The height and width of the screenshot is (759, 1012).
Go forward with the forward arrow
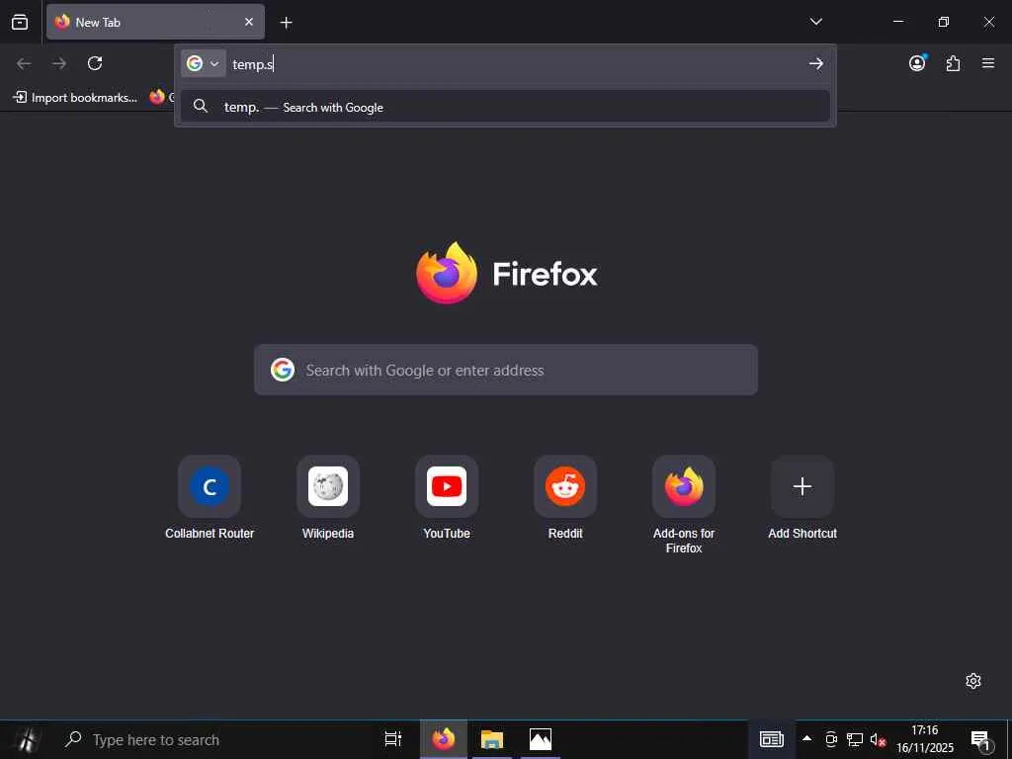pyautogui.click(x=59, y=63)
